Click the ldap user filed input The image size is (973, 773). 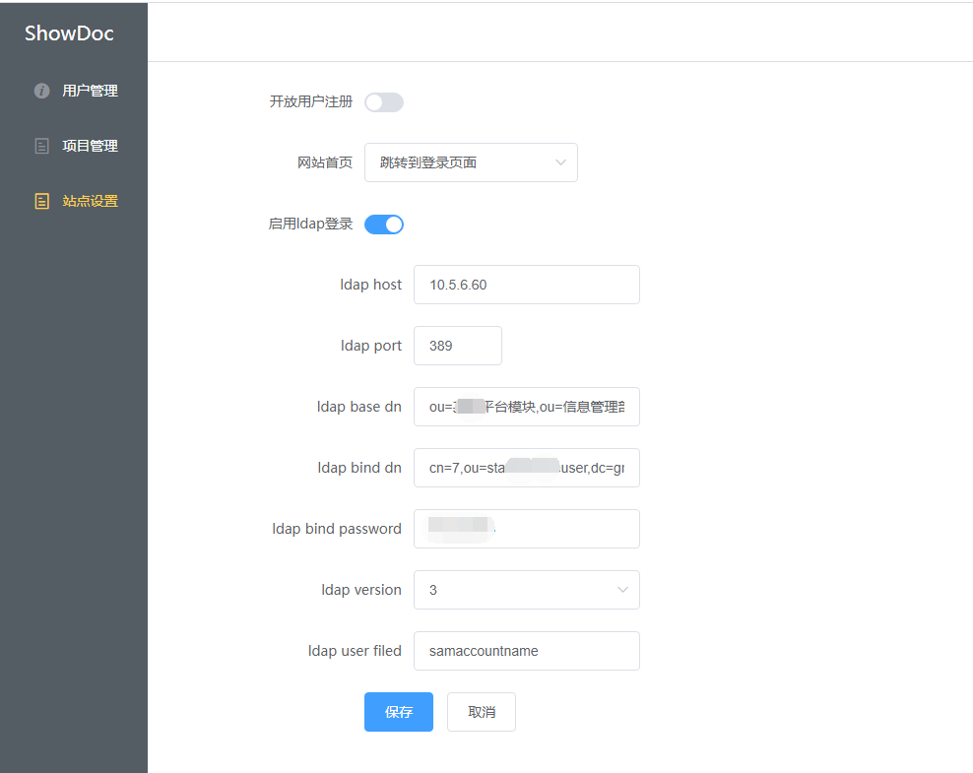pos(527,650)
